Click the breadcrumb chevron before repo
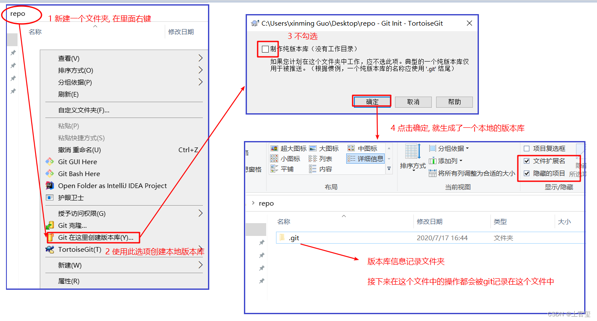 pyautogui.click(x=253, y=203)
